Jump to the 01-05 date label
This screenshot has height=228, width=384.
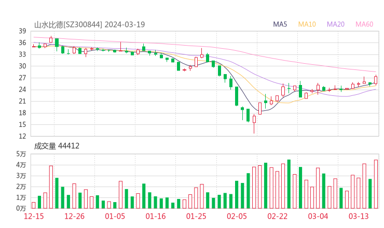(115, 216)
